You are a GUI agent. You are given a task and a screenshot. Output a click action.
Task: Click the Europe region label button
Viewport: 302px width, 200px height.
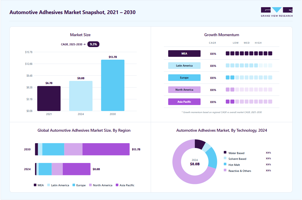(x=184, y=77)
